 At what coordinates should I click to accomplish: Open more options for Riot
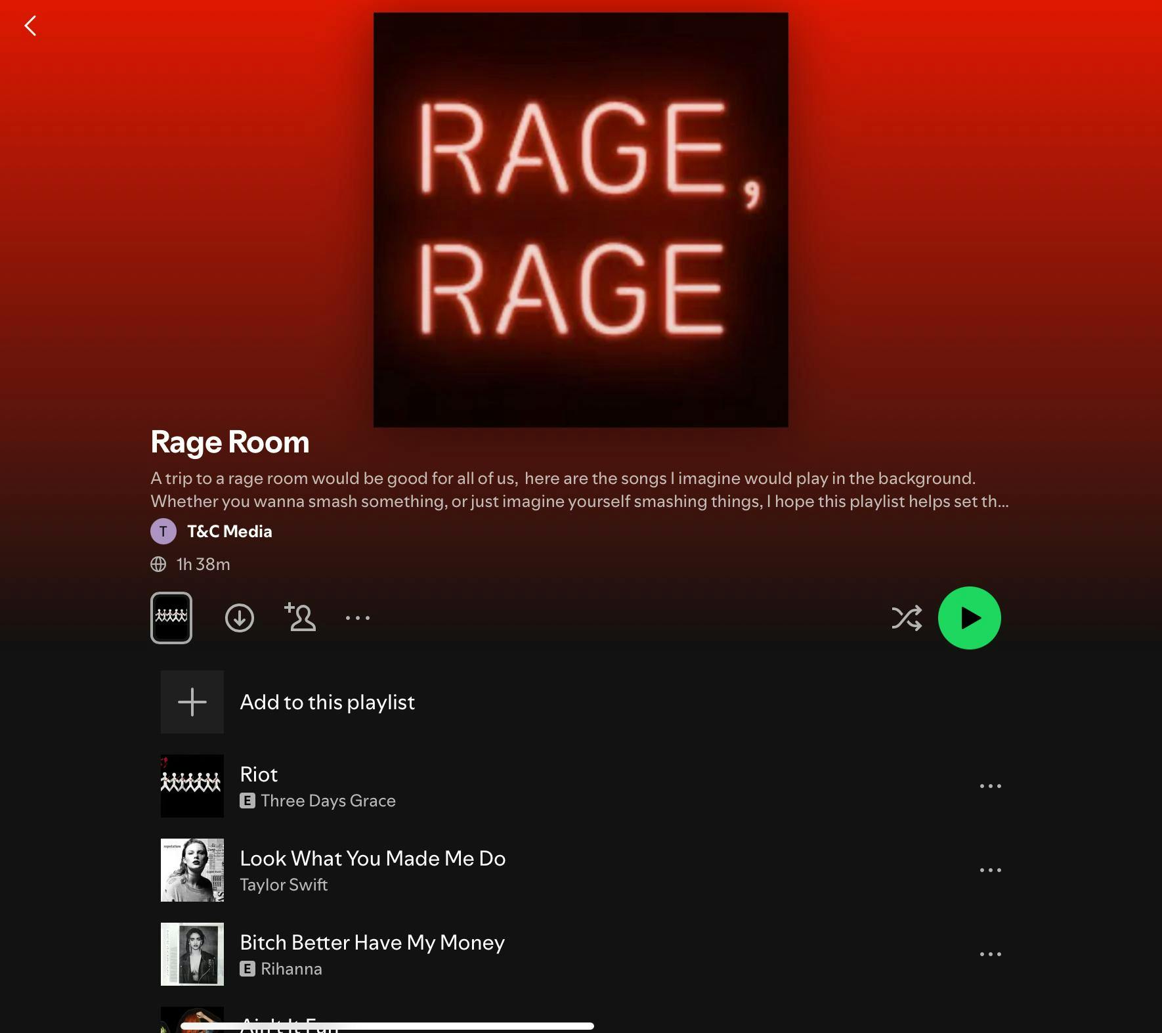tap(990, 786)
